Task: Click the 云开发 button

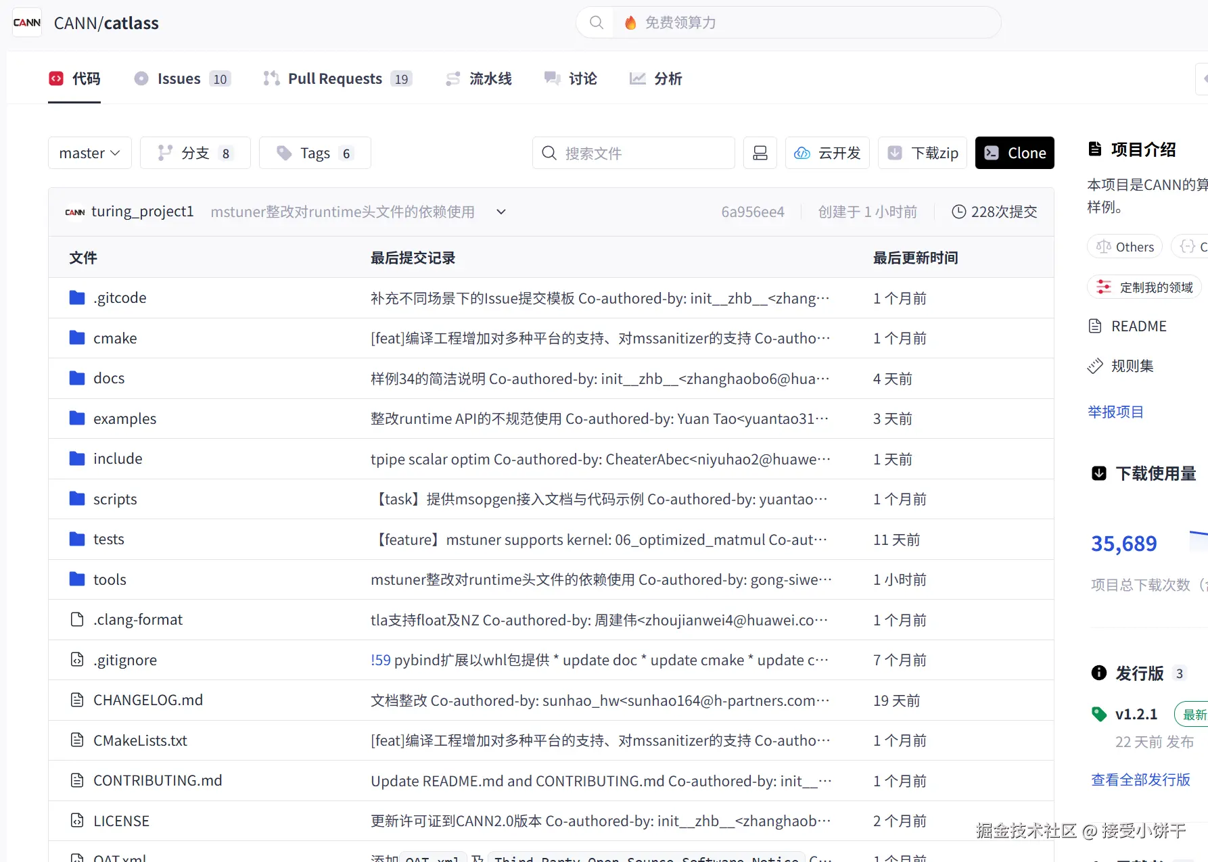Action: point(828,153)
